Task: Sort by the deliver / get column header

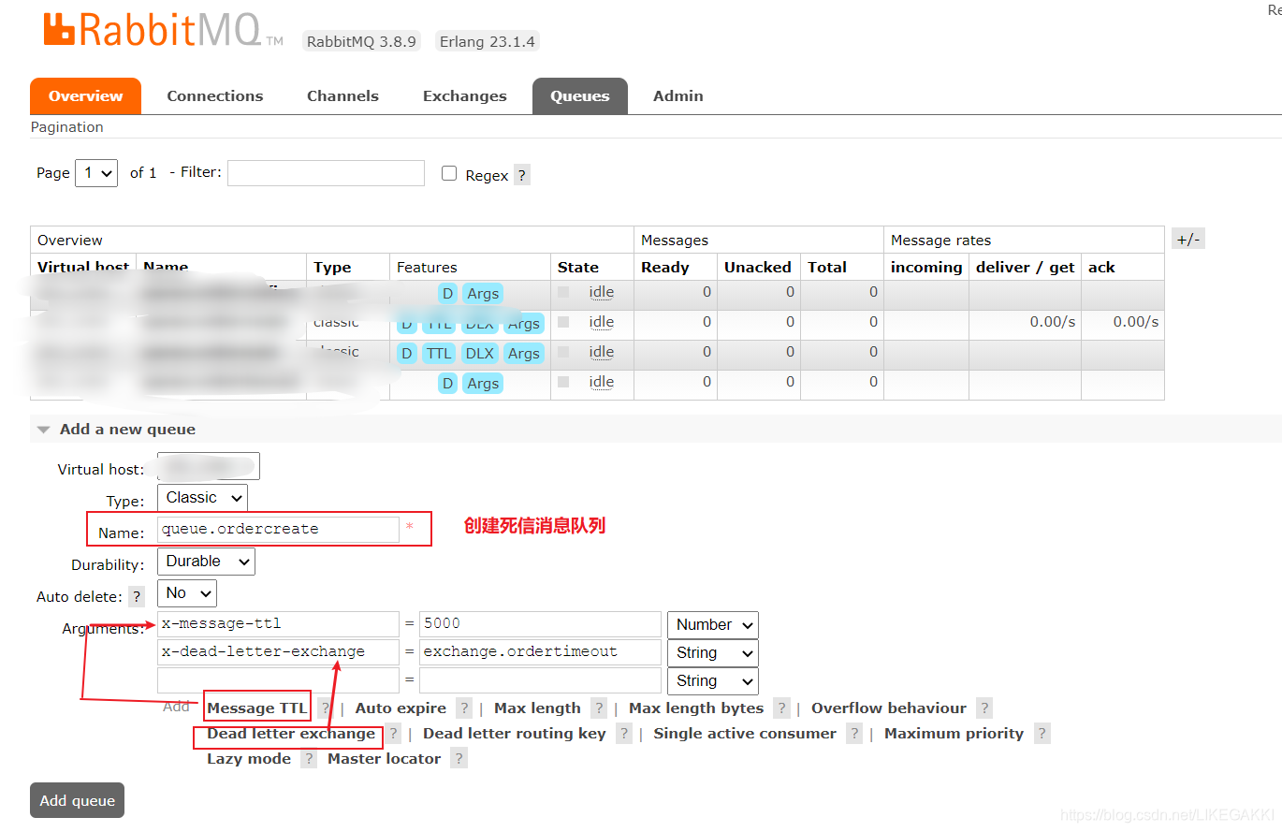Action: pyautogui.click(x=1025, y=268)
